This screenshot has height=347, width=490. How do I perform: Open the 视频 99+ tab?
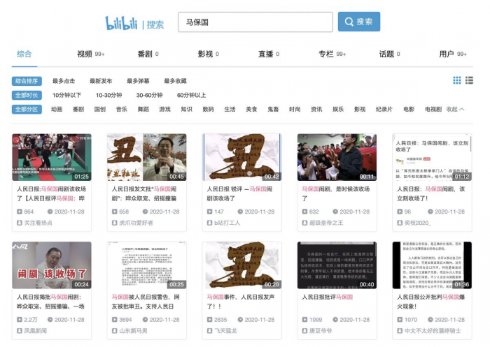coord(90,54)
